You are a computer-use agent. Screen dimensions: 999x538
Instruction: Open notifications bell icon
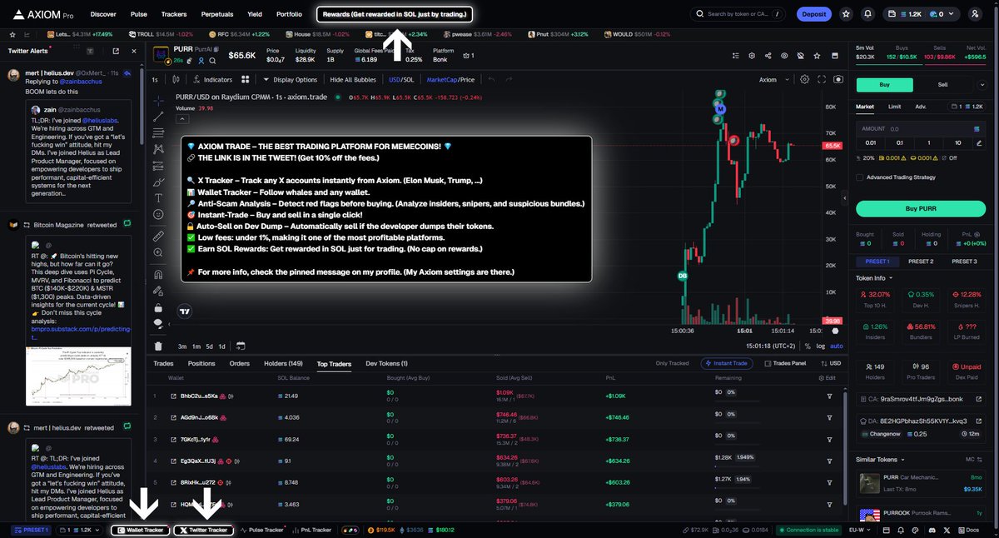(868, 14)
